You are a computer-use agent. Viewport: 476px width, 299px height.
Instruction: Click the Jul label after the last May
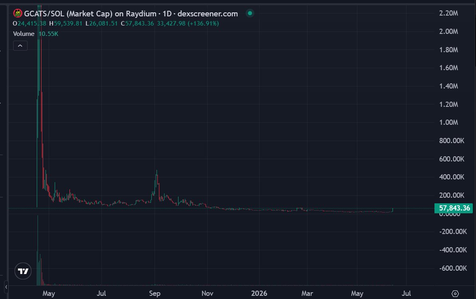click(406, 293)
